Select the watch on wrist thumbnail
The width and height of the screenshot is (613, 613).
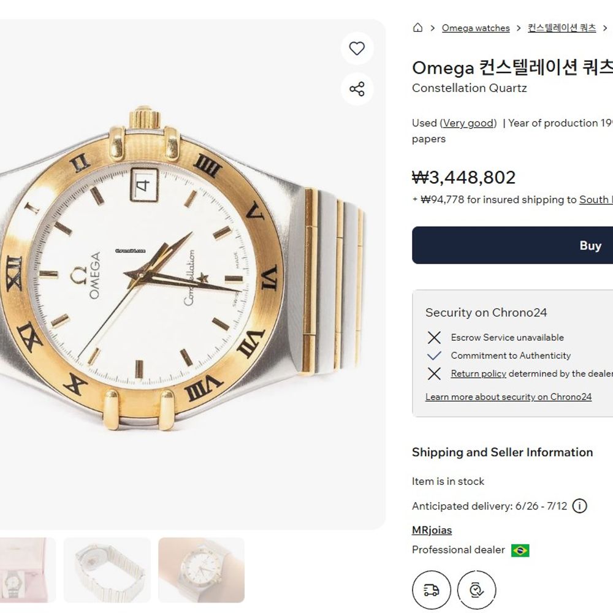click(x=201, y=570)
